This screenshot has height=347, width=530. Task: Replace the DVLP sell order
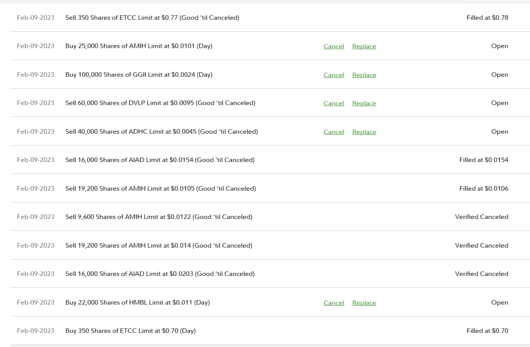coord(364,103)
